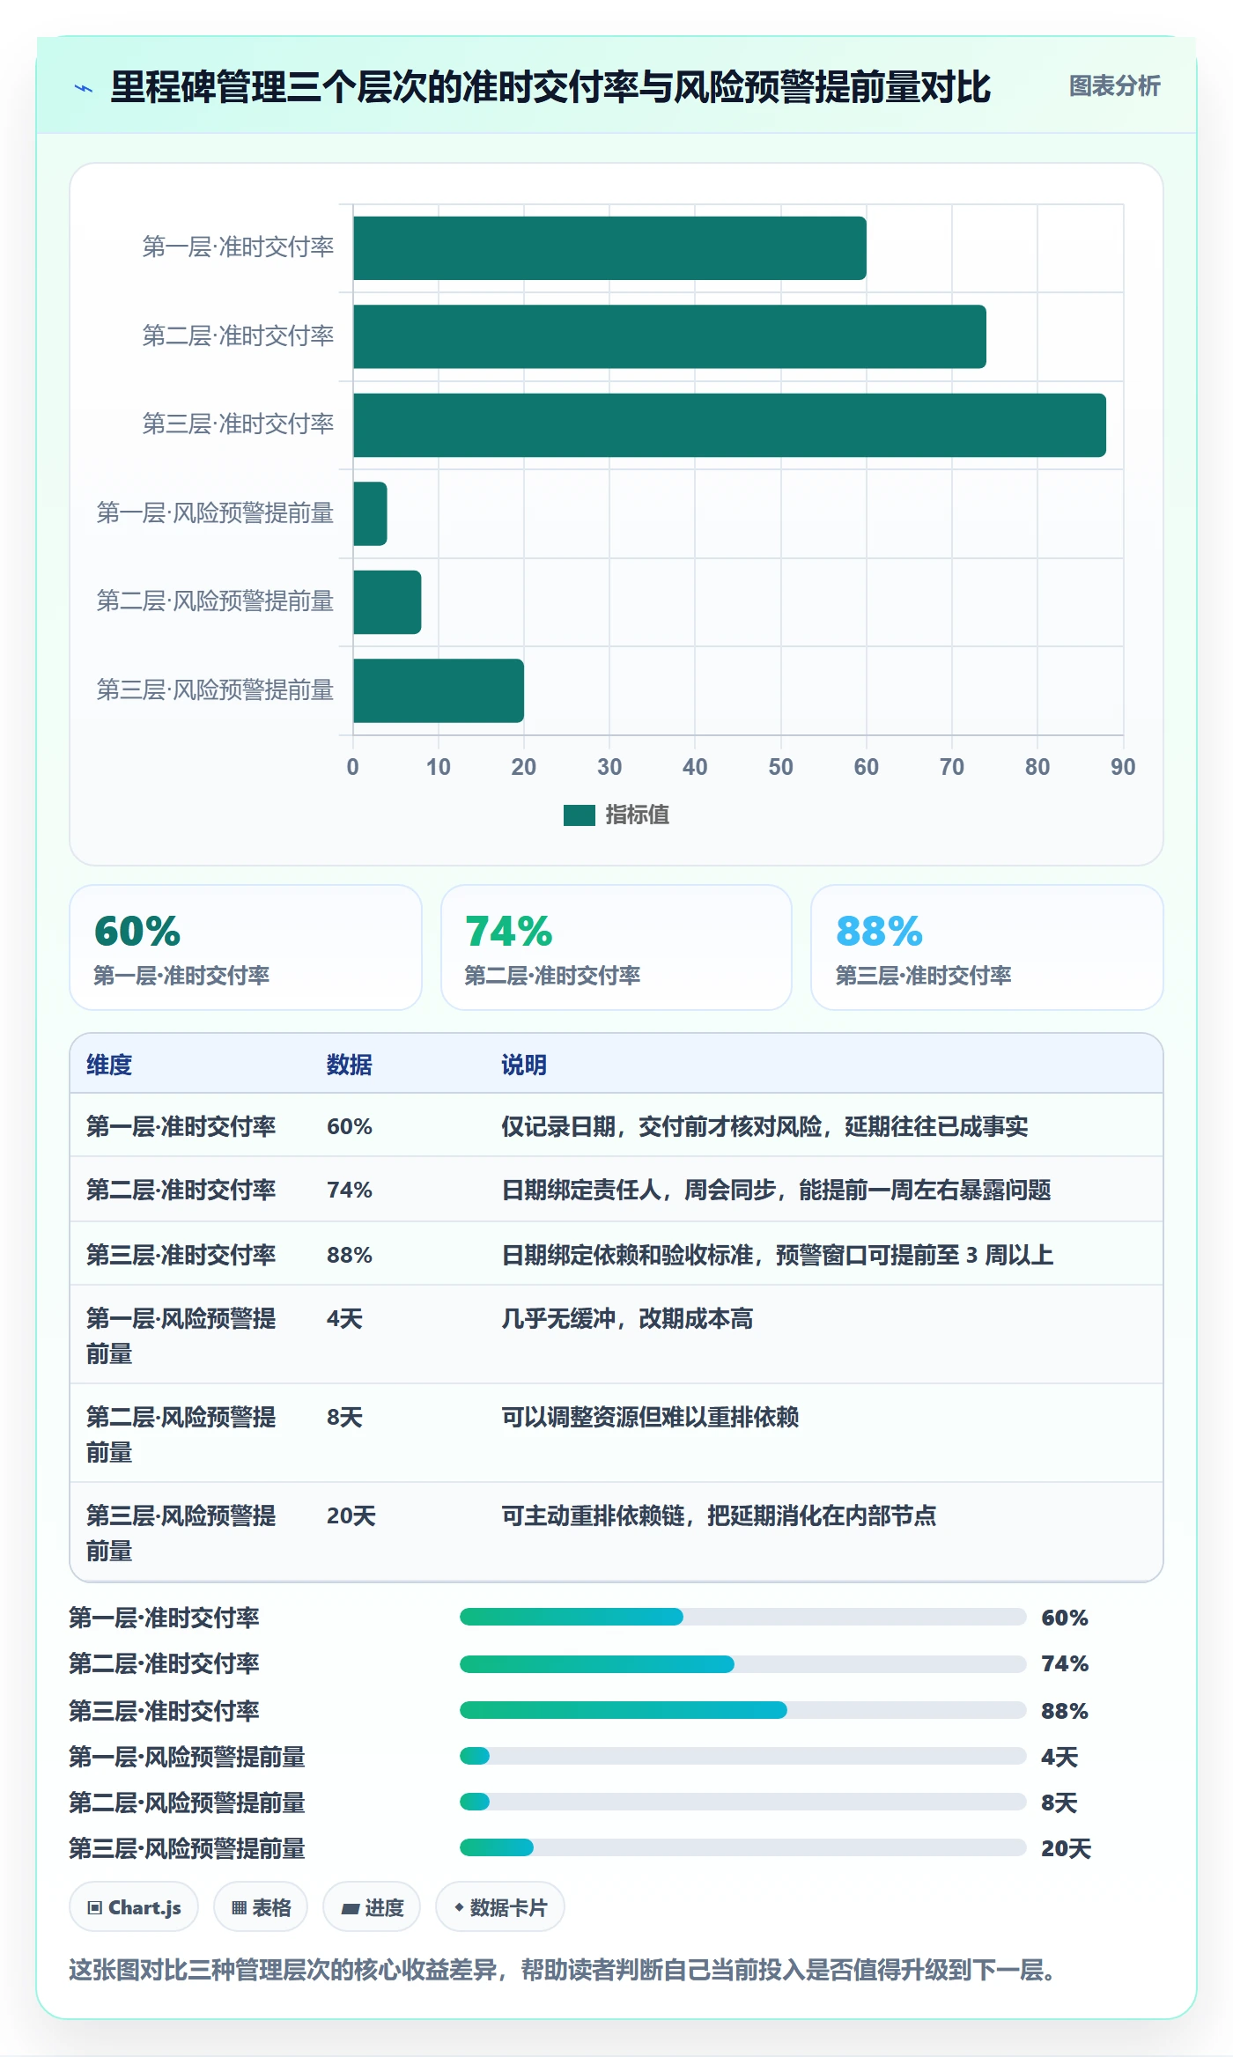Click the 说明 table column header
The width and height of the screenshot is (1233, 2057).
(524, 1065)
